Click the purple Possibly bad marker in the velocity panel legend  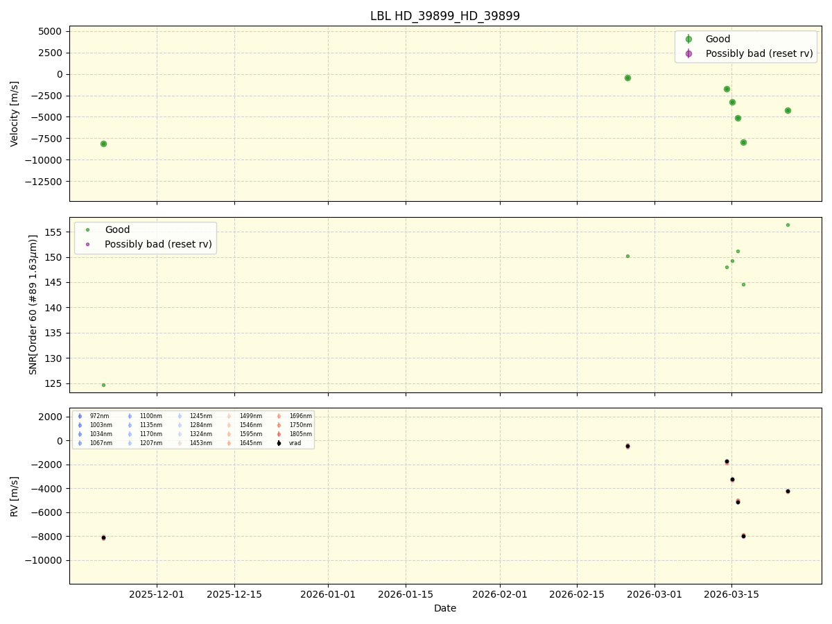(x=688, y=53)
